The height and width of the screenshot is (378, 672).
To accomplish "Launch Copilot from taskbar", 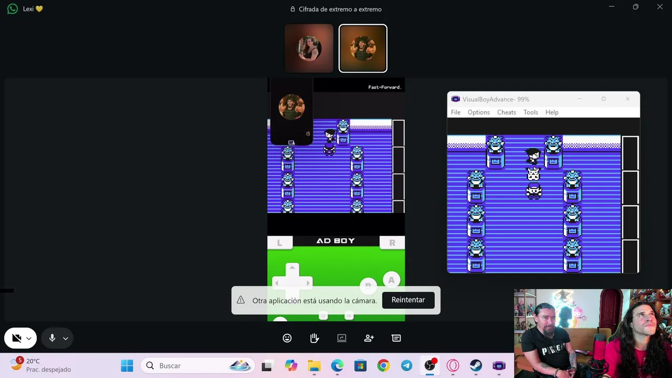I will tap(291, 365).
